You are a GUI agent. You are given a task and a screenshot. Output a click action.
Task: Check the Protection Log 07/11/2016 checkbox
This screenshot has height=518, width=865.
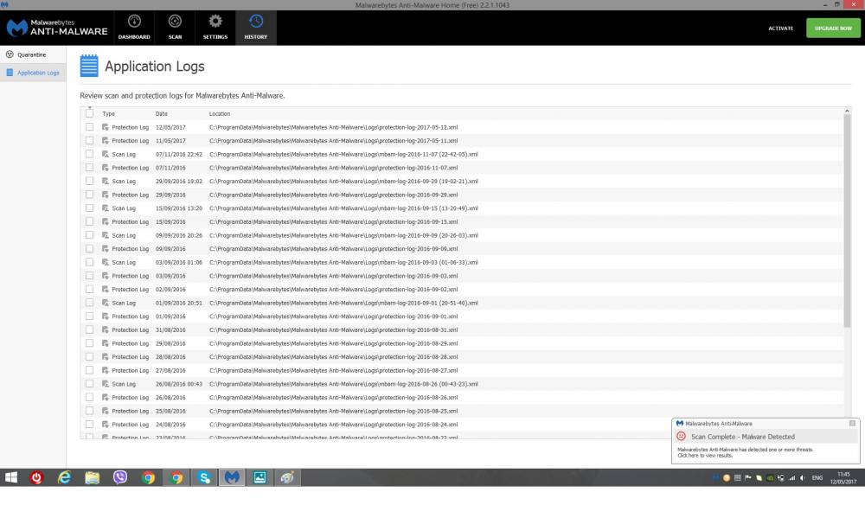click(x=89, y=168)
